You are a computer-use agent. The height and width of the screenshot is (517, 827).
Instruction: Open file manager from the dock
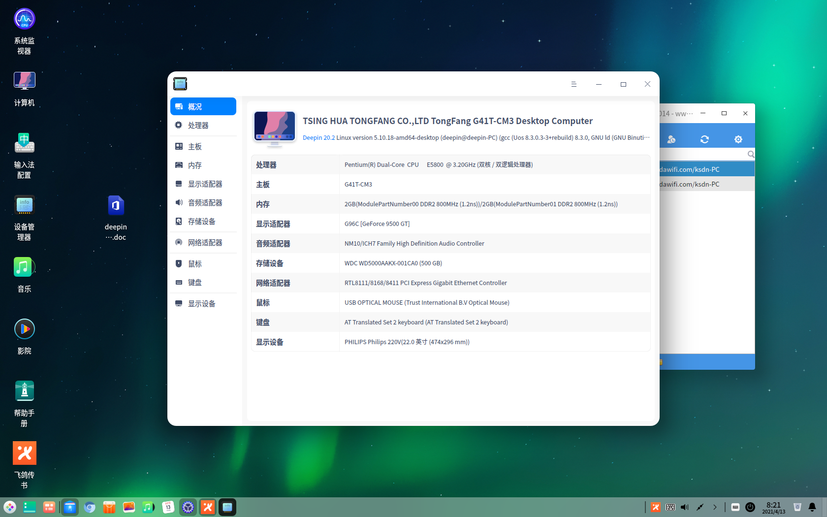click(70, 507)
